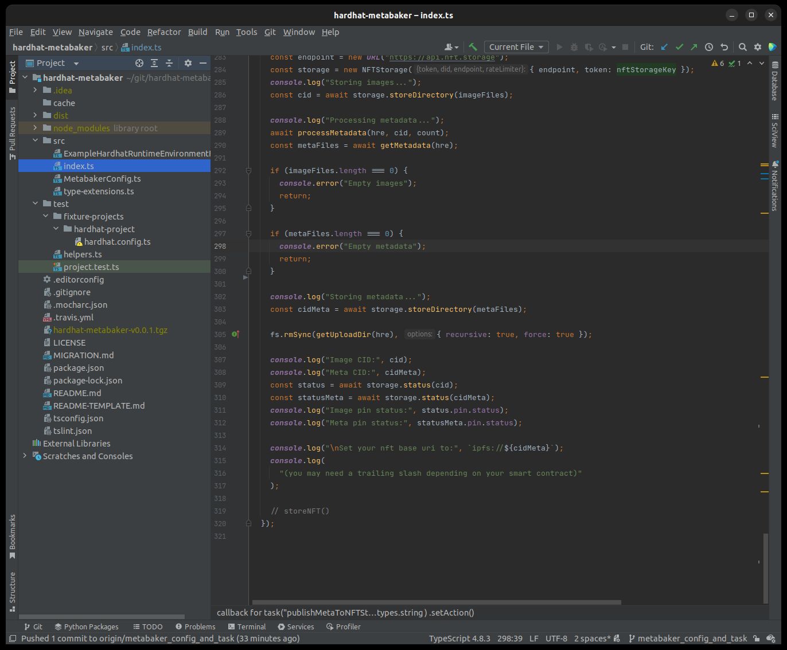Click the LF line separator widget
787x650 pixels.
(x=533, y=638)
